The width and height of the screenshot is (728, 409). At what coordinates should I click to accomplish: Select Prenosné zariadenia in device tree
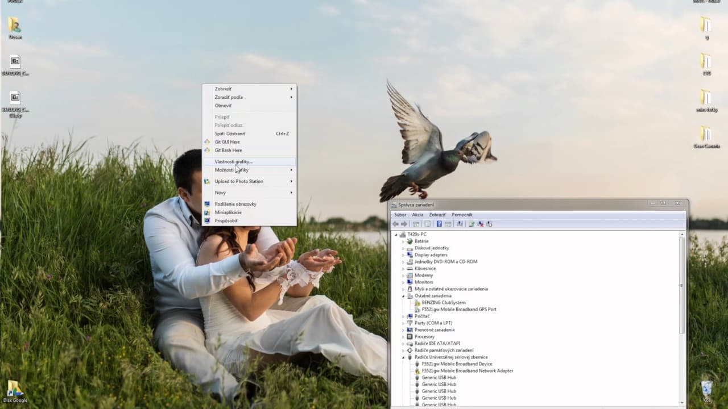click(x=435, y=330)
